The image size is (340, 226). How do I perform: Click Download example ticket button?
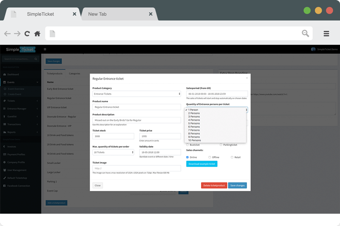click(x=201, y=164)
